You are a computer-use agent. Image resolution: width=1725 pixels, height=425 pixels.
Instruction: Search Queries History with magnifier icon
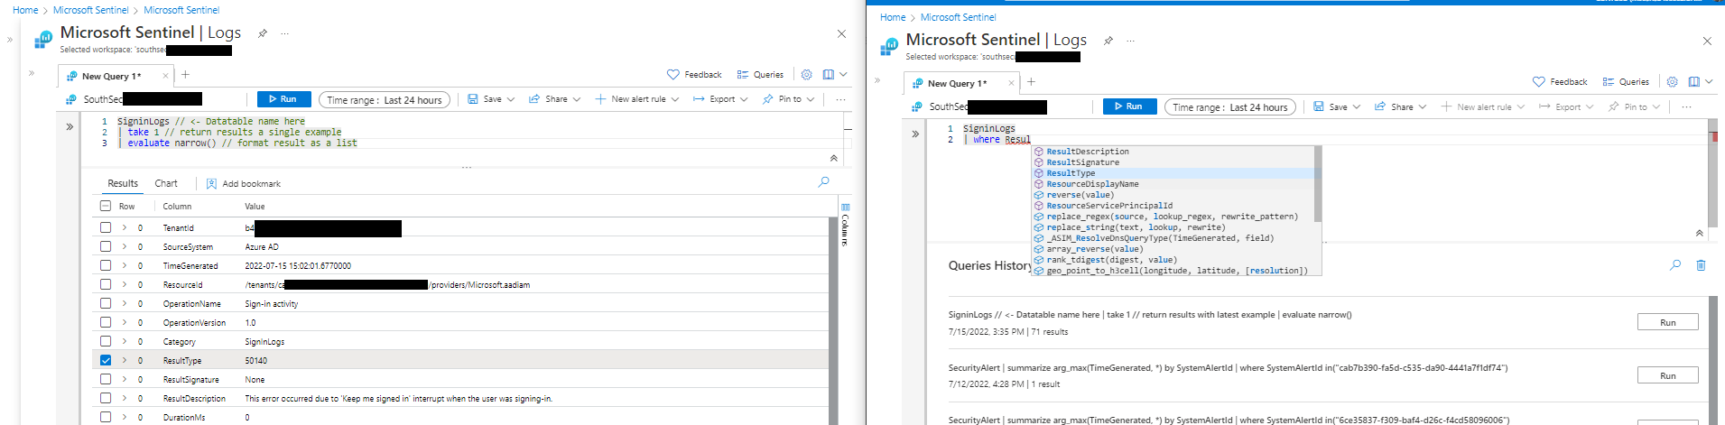click(1675, 265)
